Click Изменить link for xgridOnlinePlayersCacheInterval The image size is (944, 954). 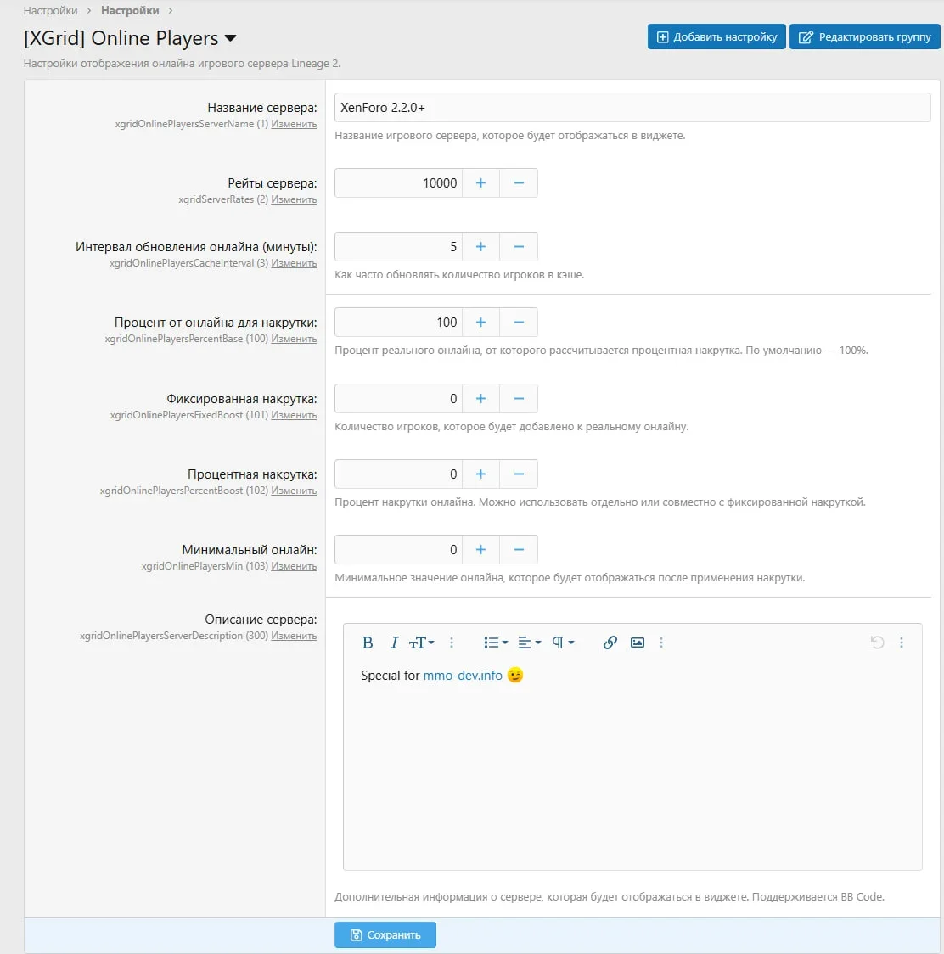pyautogui.click(x=294, y=263)
